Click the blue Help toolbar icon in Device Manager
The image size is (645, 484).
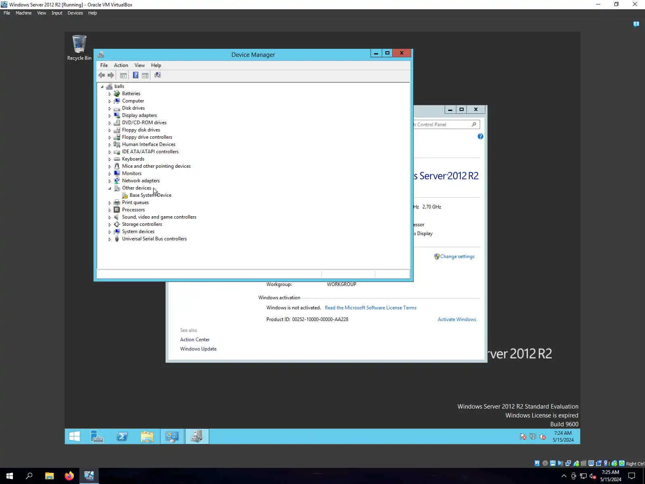pos(135,75)
